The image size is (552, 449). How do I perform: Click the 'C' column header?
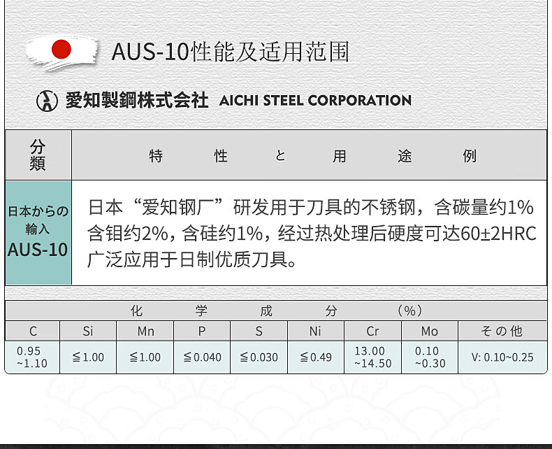pos(33,332)
